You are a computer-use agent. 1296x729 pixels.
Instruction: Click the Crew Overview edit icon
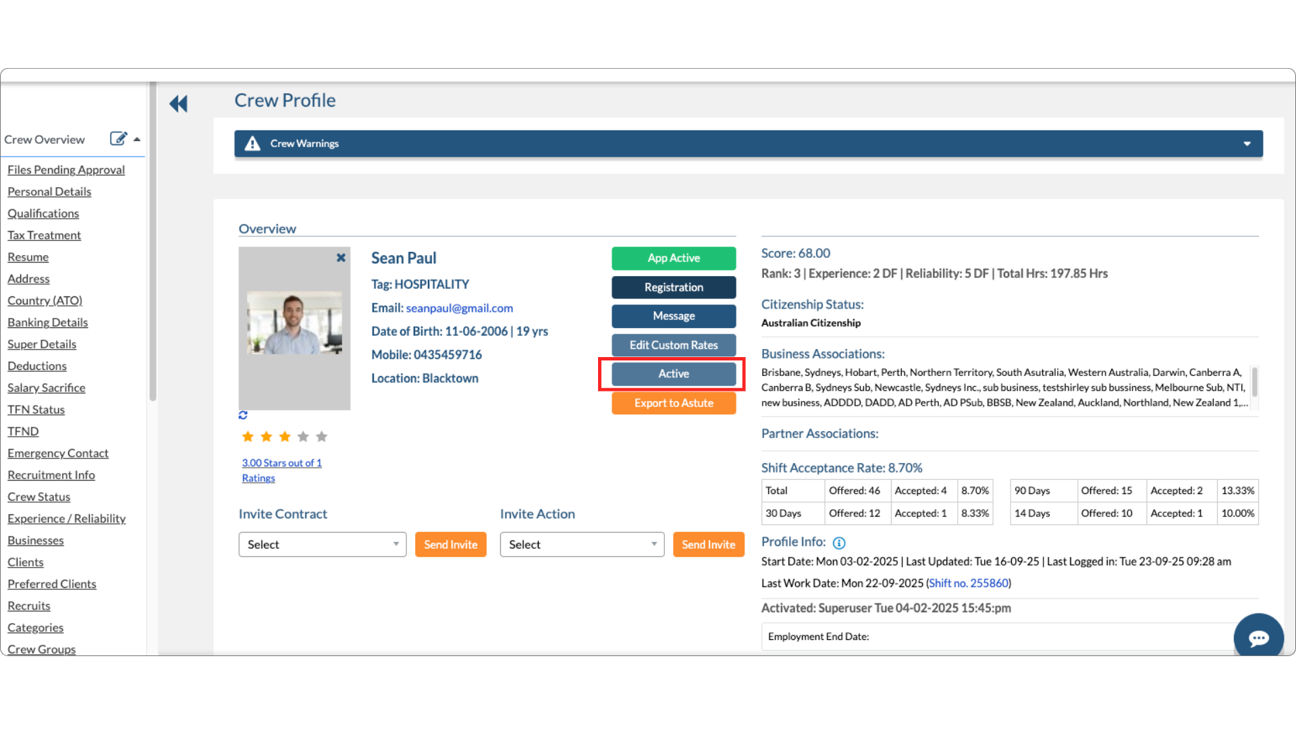(118, 138)
